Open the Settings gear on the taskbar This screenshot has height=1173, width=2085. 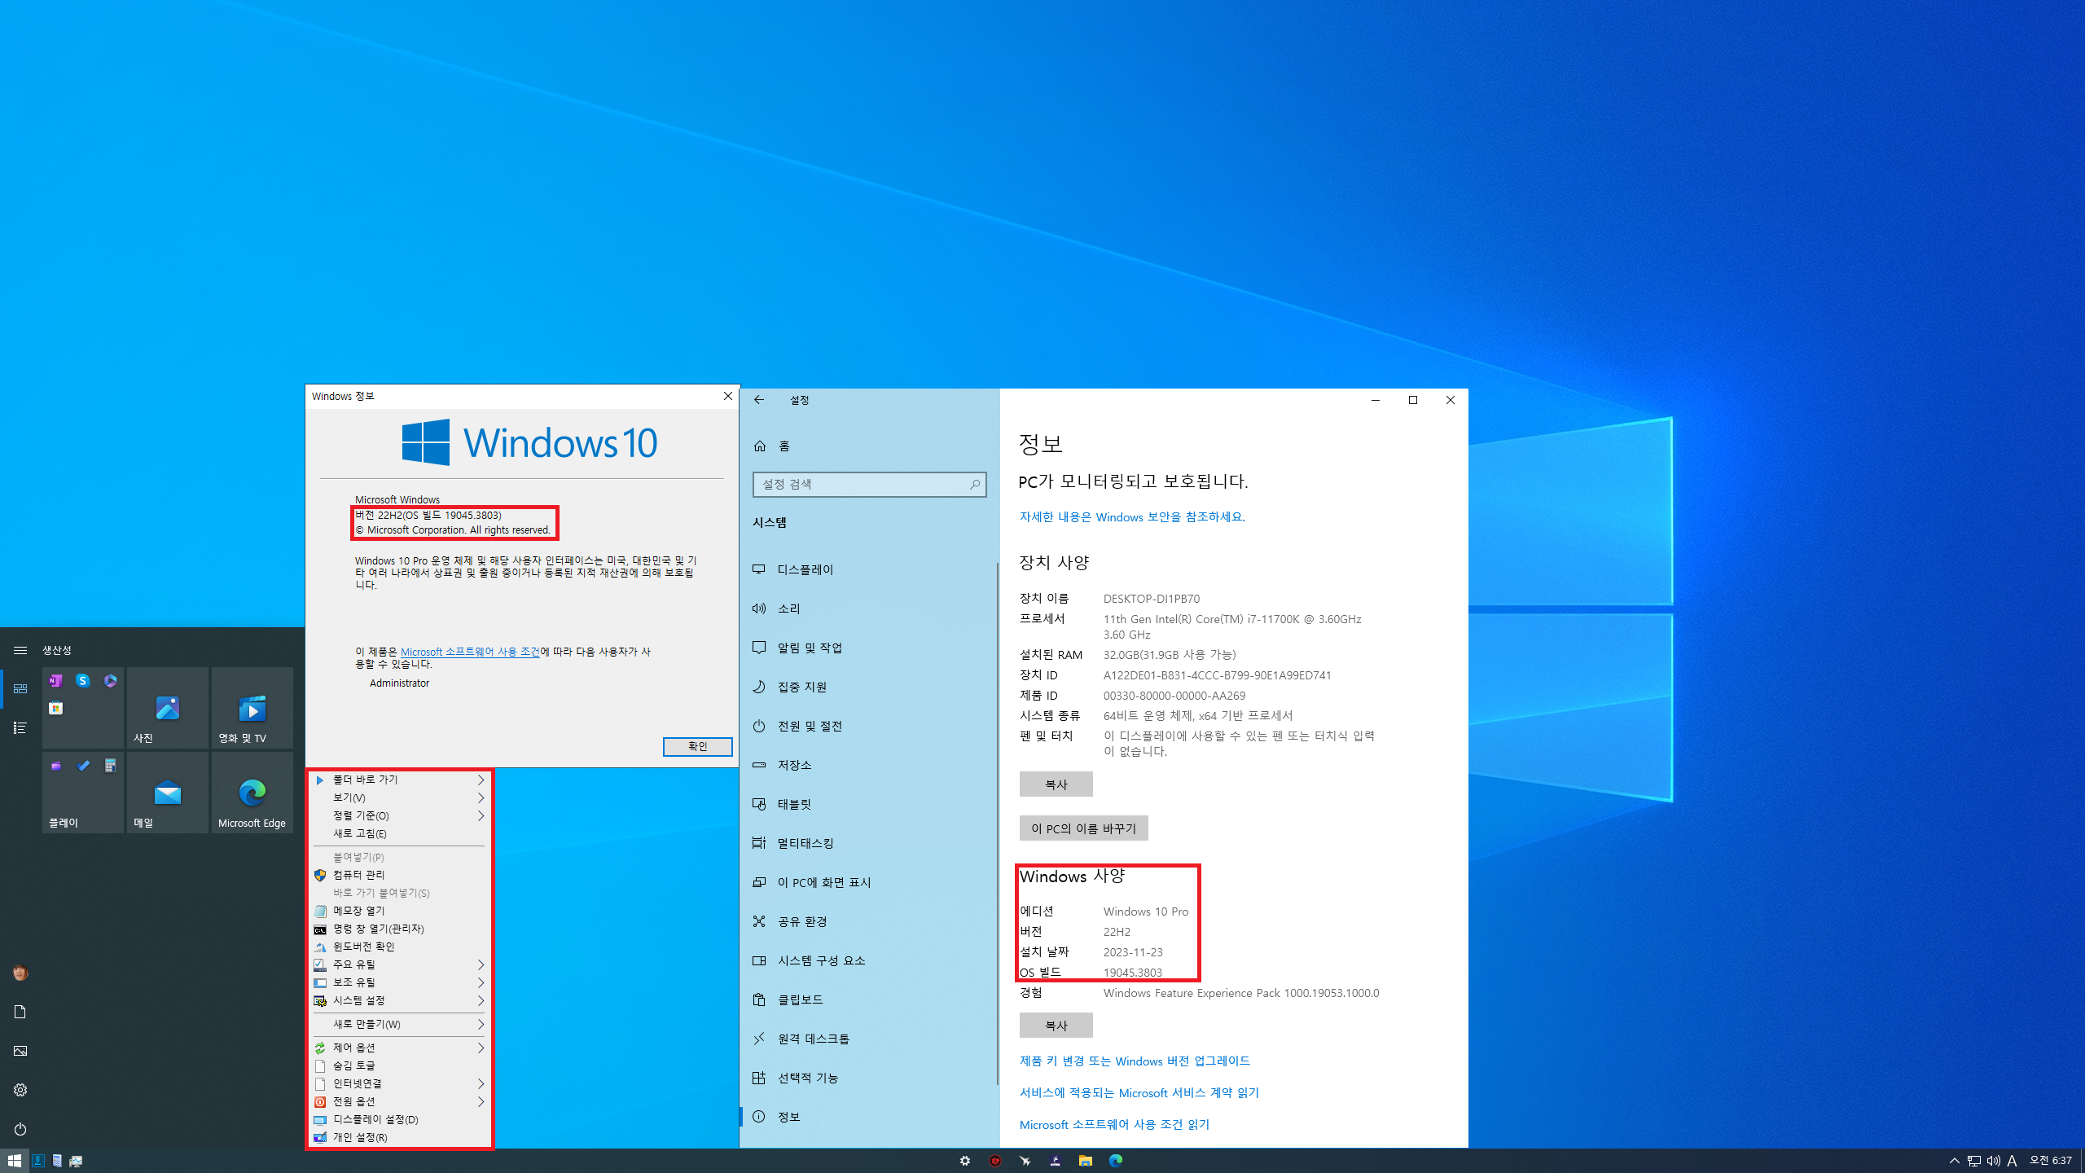(965, 1161)
